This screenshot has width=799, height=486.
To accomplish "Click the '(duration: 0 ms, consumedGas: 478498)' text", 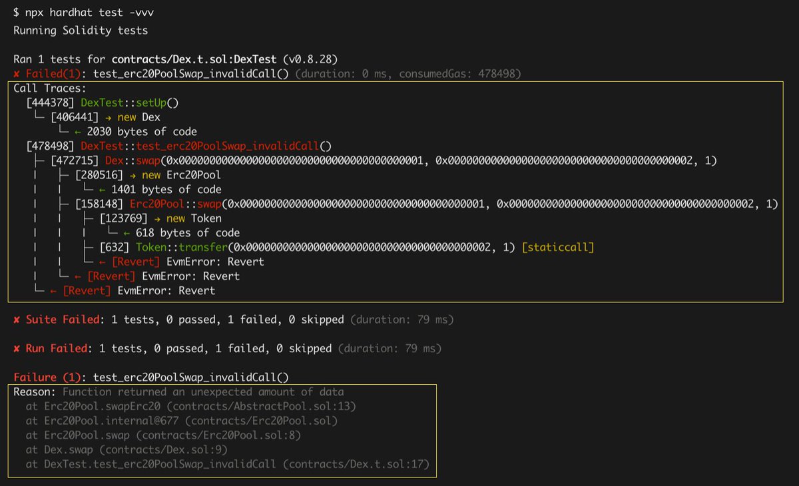I will click(x=407, y=74).
